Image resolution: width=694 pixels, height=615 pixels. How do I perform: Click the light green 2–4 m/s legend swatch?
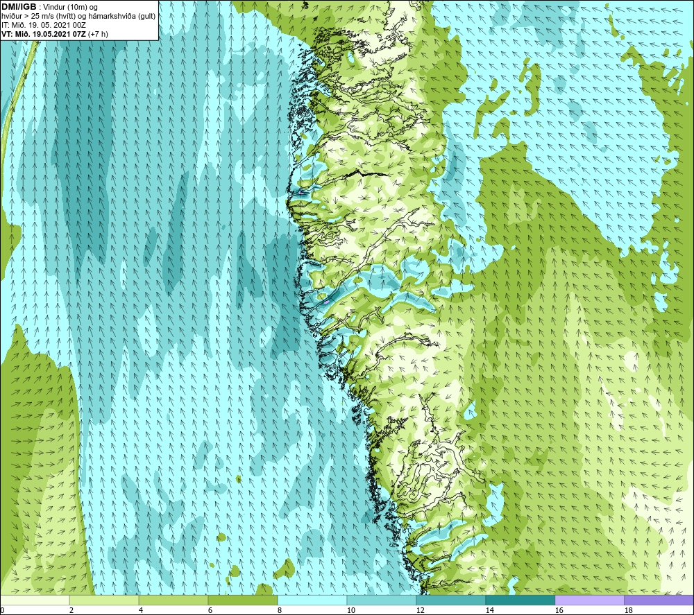[x=104, y=600]
